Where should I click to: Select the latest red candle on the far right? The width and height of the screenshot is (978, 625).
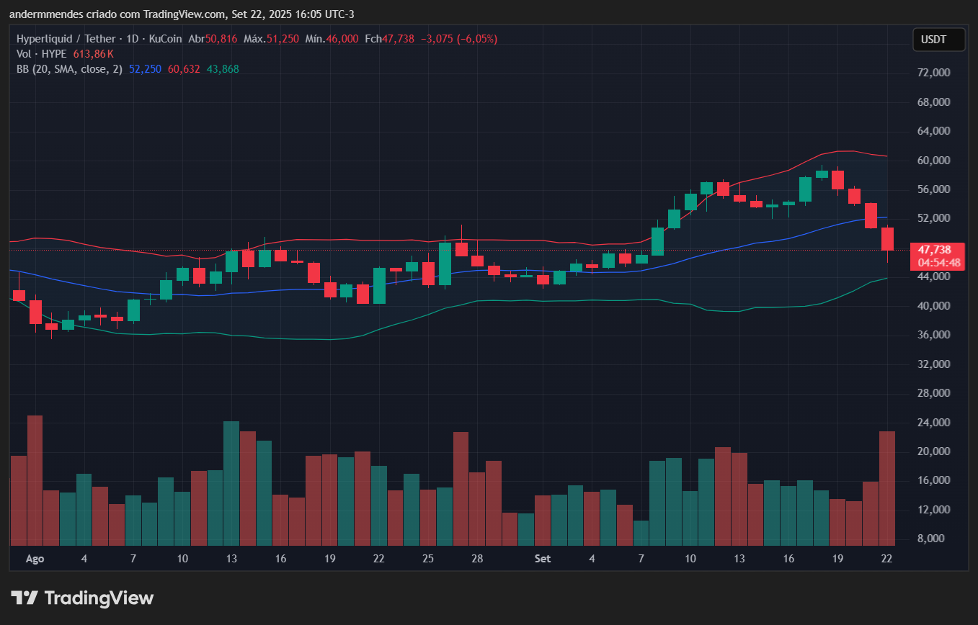coord(887,239)
